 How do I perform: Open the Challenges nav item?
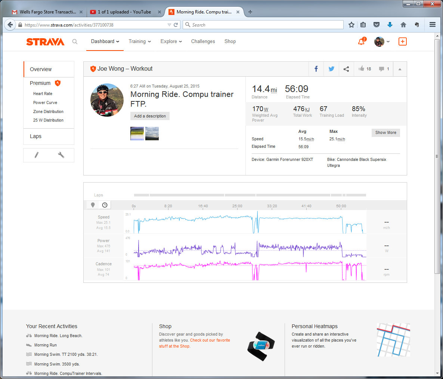(x=203, y=41)
